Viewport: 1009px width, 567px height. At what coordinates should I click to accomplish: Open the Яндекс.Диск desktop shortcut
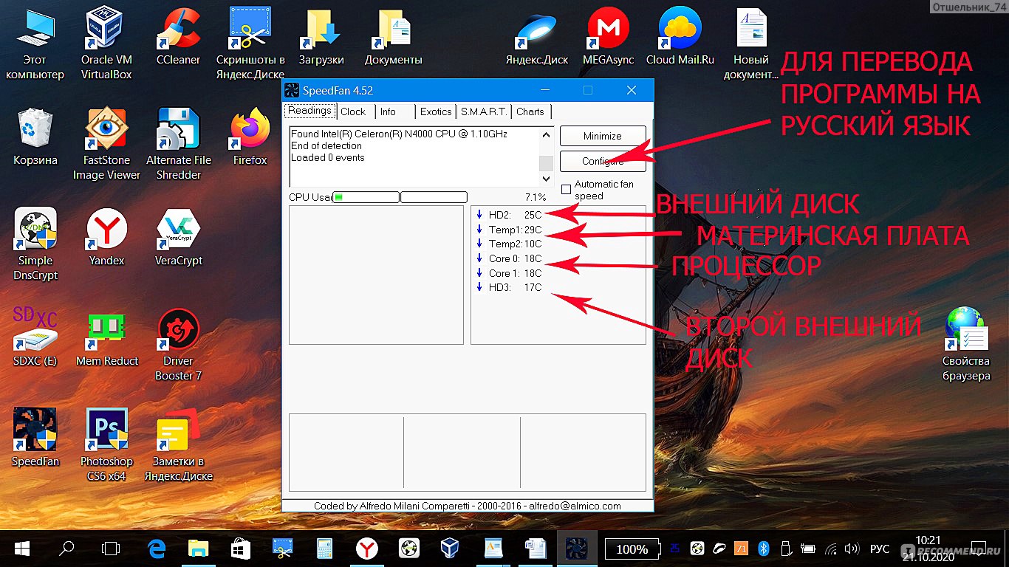[537, 37]
